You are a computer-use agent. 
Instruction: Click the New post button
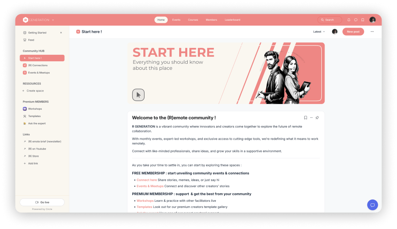pyautogui.click(x=353, y=32)
